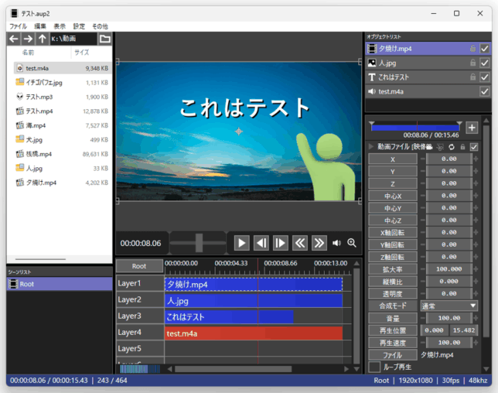Step forward one frame

point(281,243)
